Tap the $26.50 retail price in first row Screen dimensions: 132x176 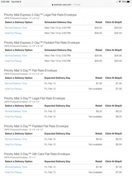[98, 28]
